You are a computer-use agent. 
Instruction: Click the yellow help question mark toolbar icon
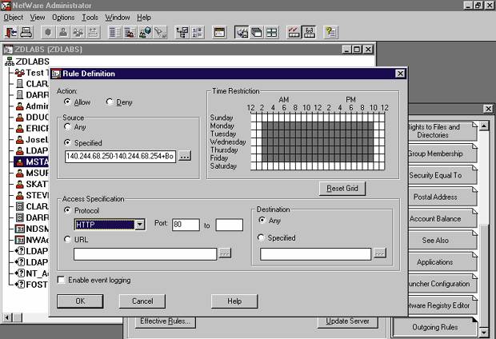(331, 33)
